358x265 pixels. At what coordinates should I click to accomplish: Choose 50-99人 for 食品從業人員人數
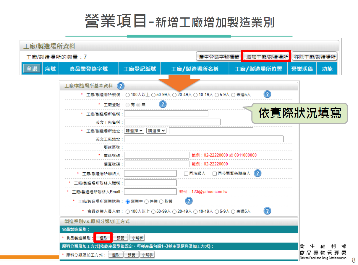[153, 212]
